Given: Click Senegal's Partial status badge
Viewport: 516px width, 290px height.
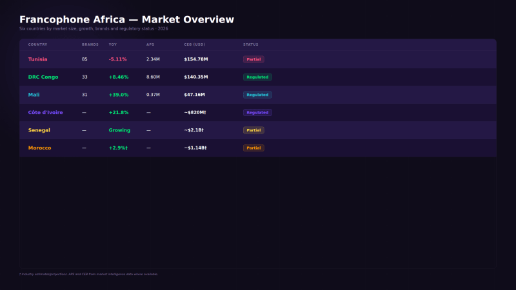Looking at the screenshot, I should (253, 130).
